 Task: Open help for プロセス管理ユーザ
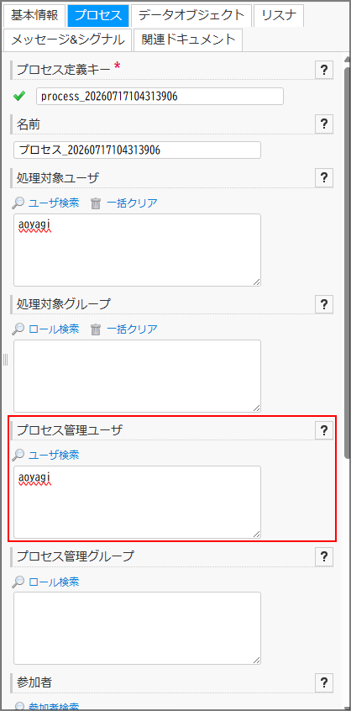coord(324,430)
